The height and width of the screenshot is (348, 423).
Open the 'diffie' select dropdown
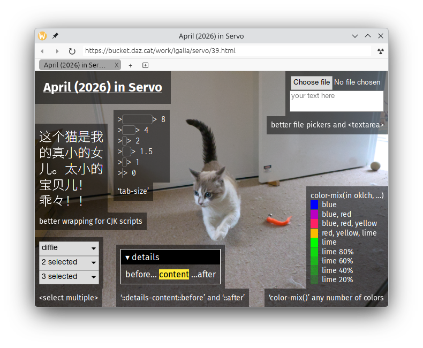[x=69, y=248]
